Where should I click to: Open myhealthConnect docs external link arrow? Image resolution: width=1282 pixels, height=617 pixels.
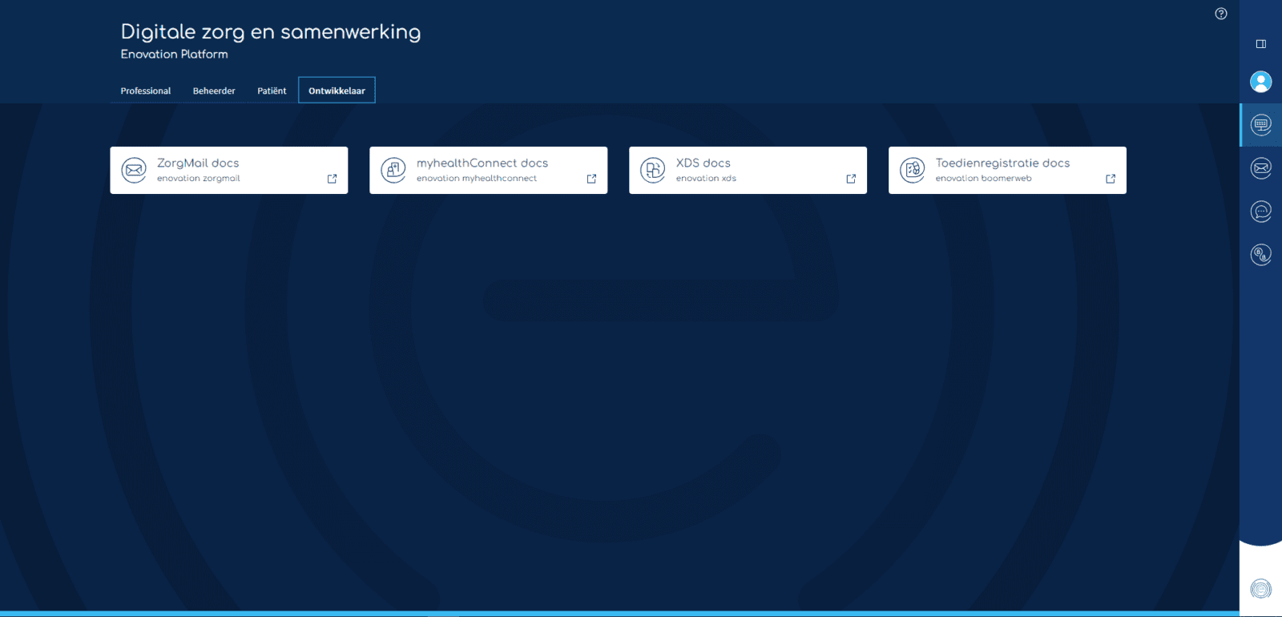tap(591, 179)
